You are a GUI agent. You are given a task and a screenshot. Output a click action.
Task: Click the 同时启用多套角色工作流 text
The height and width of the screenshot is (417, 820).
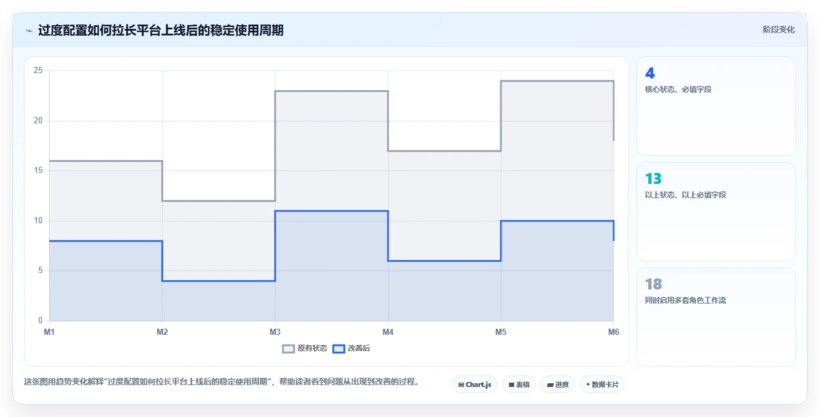pos(686,300)
